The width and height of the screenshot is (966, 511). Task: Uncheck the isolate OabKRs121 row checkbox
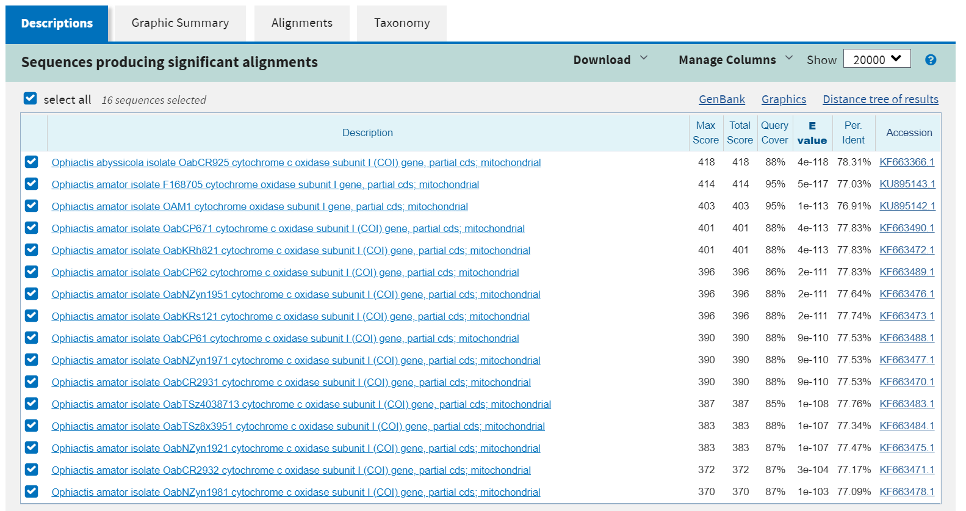[x=32, y=316]
